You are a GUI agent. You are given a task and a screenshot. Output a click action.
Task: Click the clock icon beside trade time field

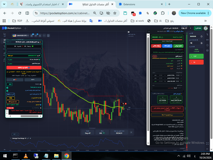click(x=201, y=37)
